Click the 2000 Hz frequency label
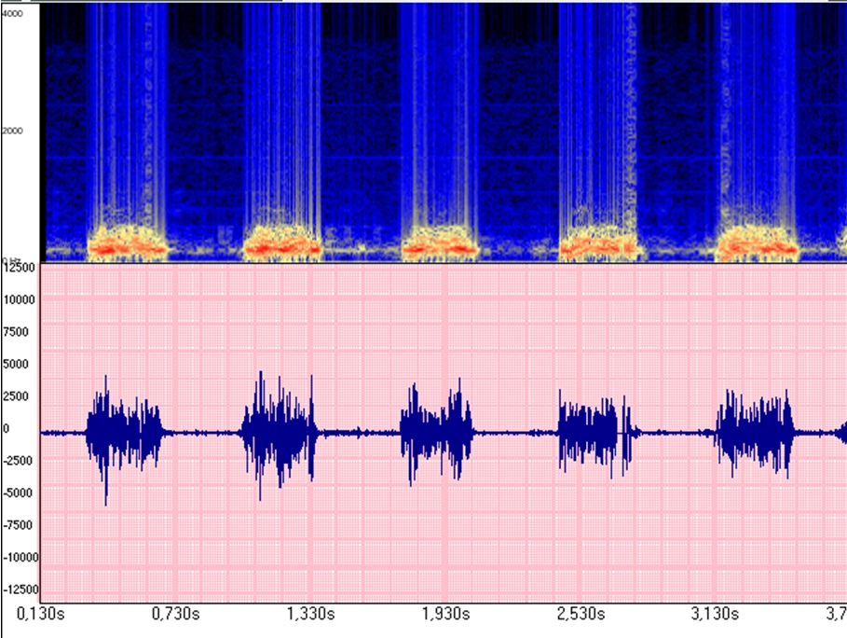This screenshot has width=847, height=638. 12,131
